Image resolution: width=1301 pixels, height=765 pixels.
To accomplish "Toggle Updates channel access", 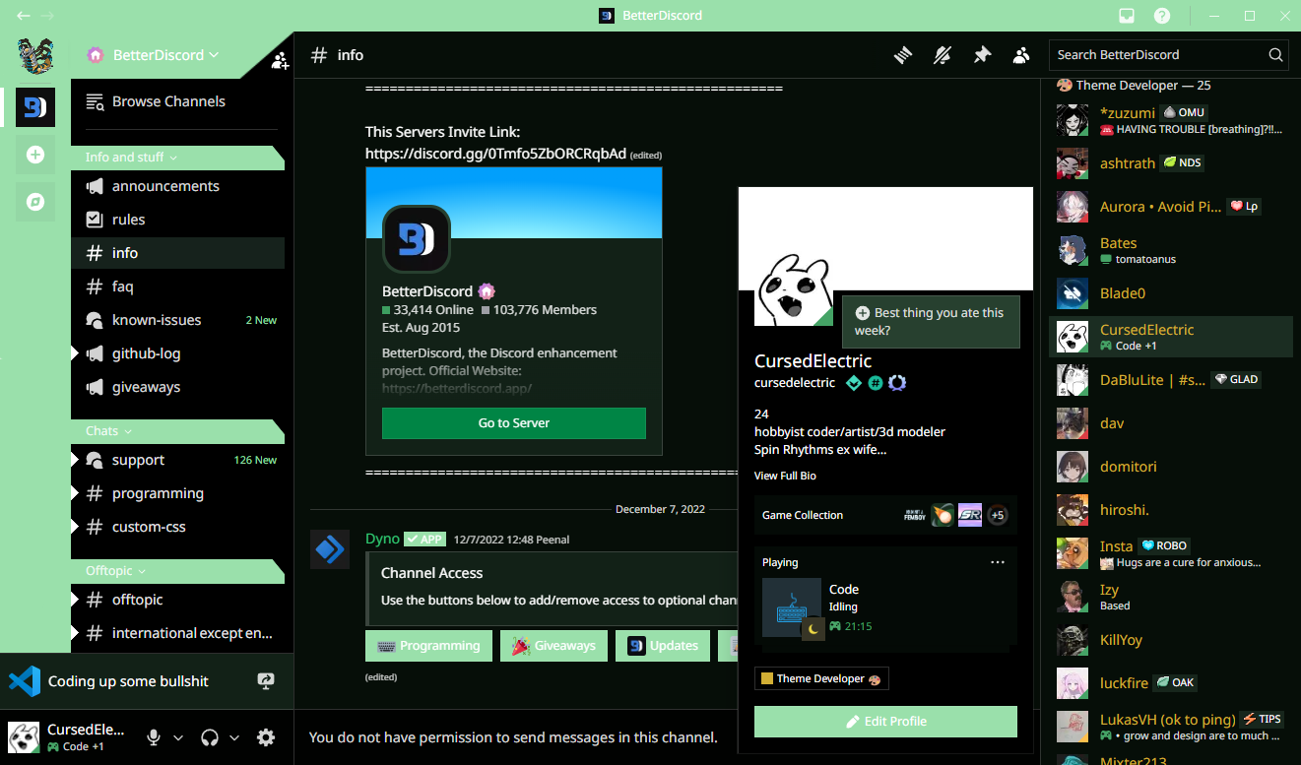I will pyautogui.click(x=663, y=646).
